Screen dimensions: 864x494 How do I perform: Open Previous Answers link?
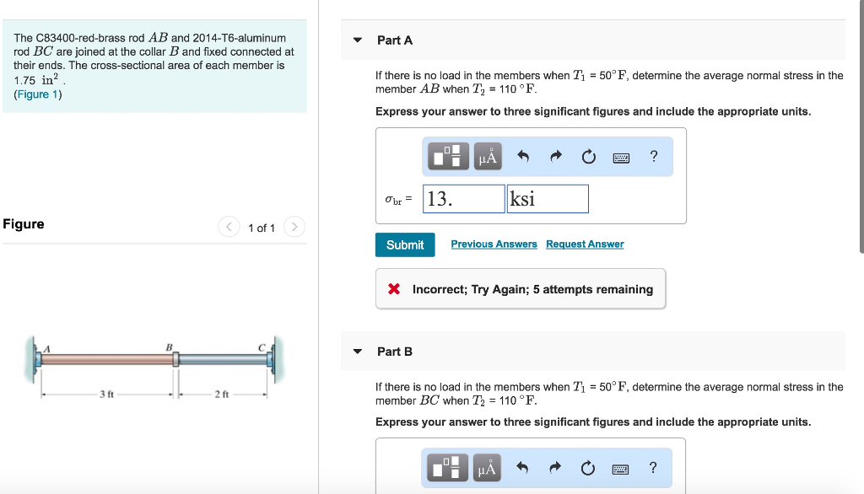click(494, 244)
